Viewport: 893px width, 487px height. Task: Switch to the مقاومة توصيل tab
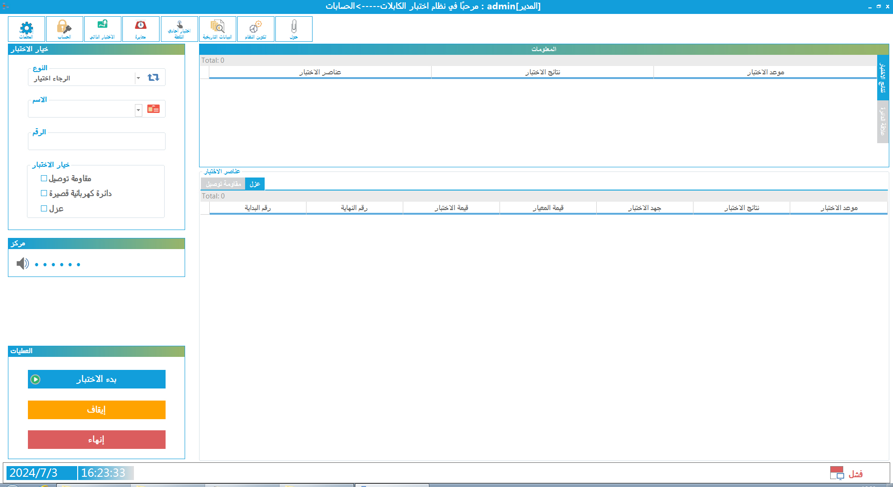coord(223,184)
